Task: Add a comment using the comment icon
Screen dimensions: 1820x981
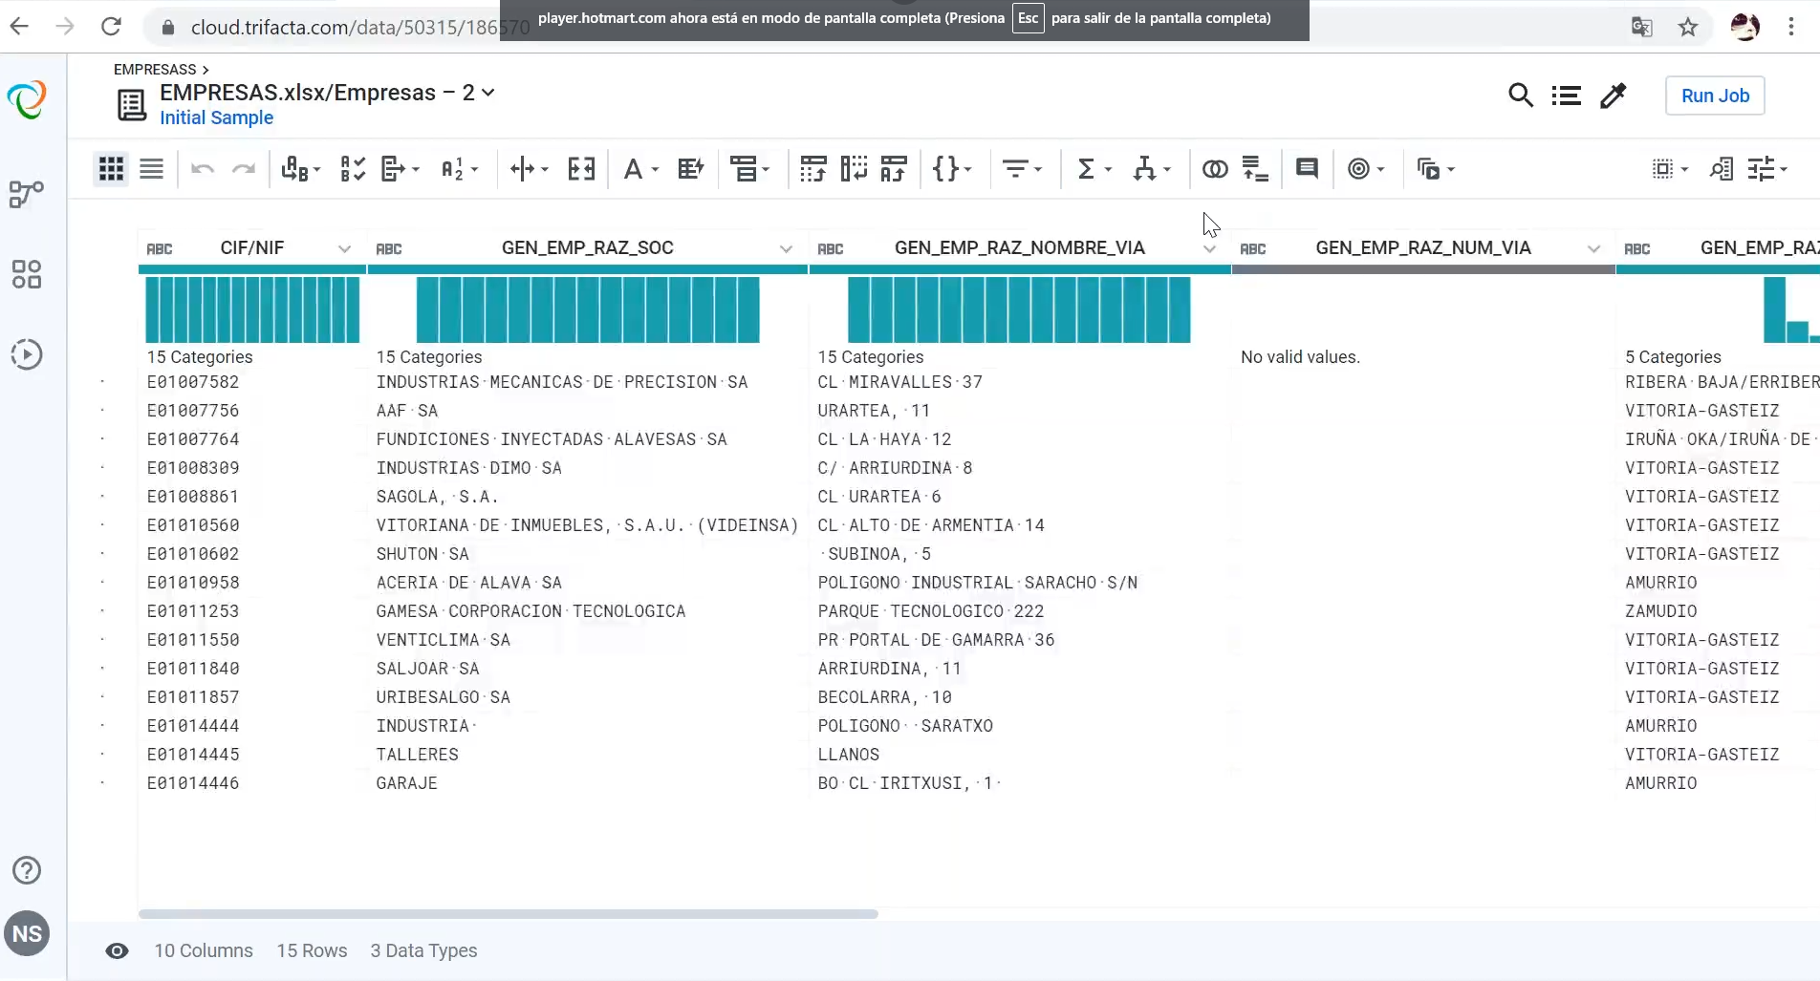Action: coord(1306,169)
